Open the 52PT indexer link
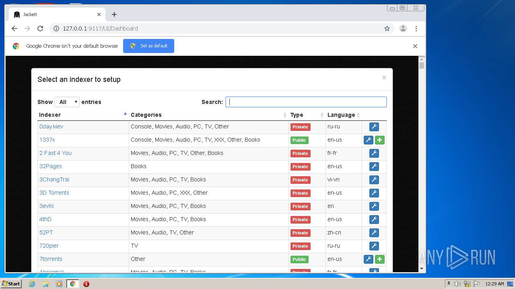The height and width of the screenshot is (289, 515). [x=46, y=232]
